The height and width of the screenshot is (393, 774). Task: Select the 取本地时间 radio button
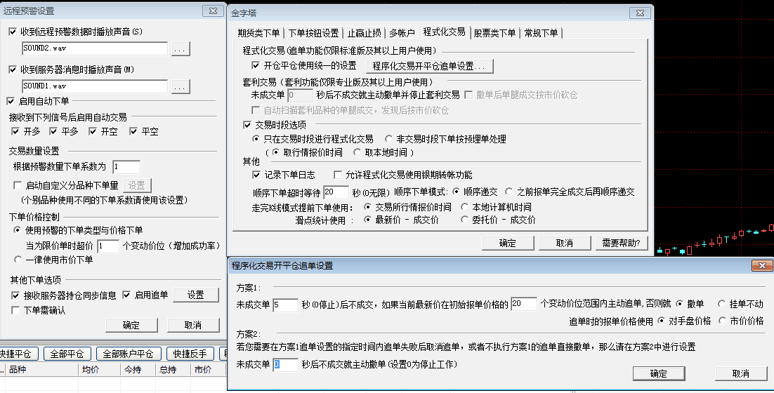[x=358, y=152]
